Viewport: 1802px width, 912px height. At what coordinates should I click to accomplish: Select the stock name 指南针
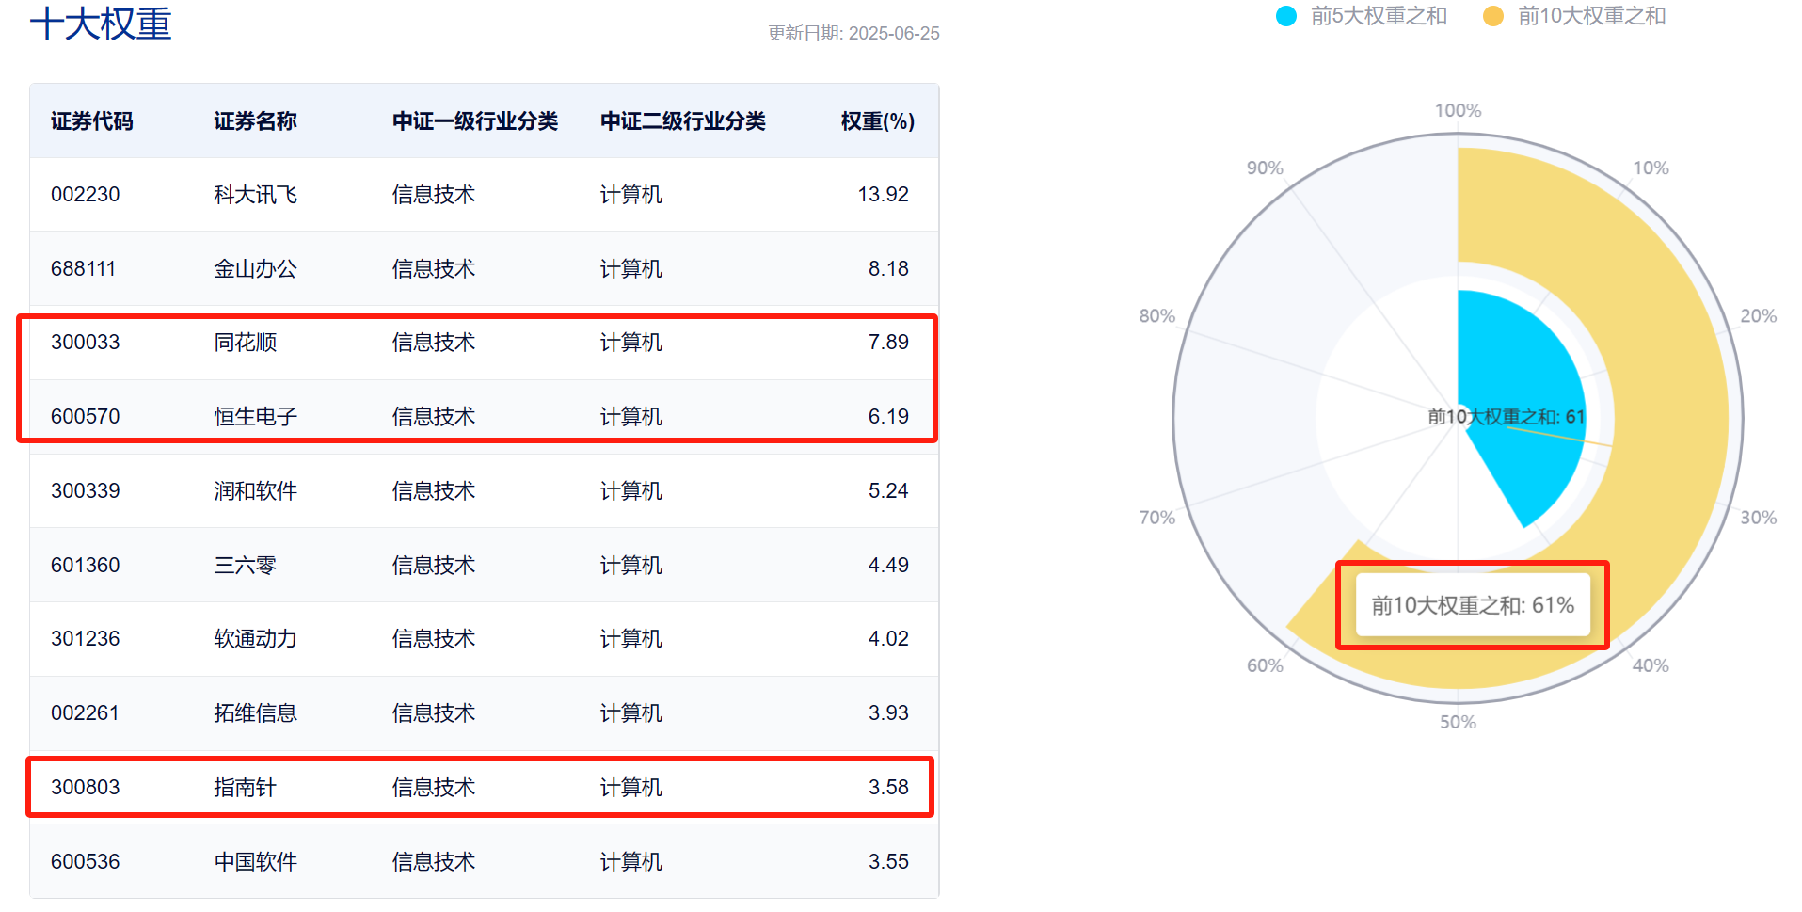point(245,788)
